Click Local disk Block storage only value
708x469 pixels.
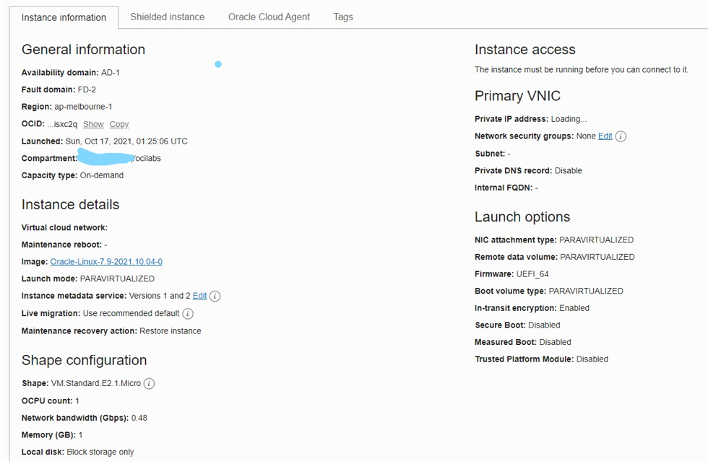pos(100,452)
